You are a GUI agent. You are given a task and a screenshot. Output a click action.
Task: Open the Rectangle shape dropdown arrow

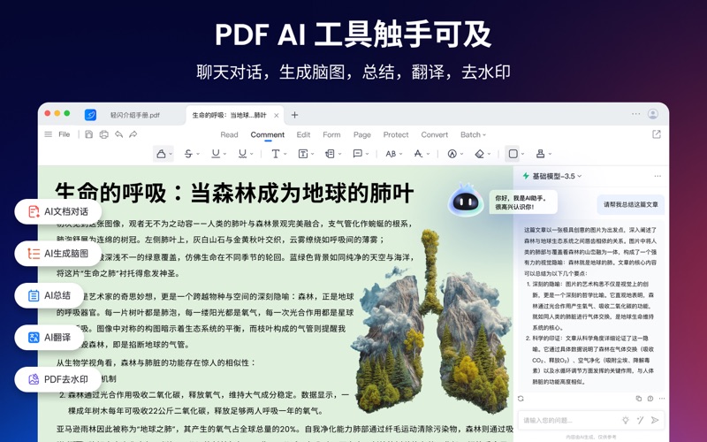(522, 154)
